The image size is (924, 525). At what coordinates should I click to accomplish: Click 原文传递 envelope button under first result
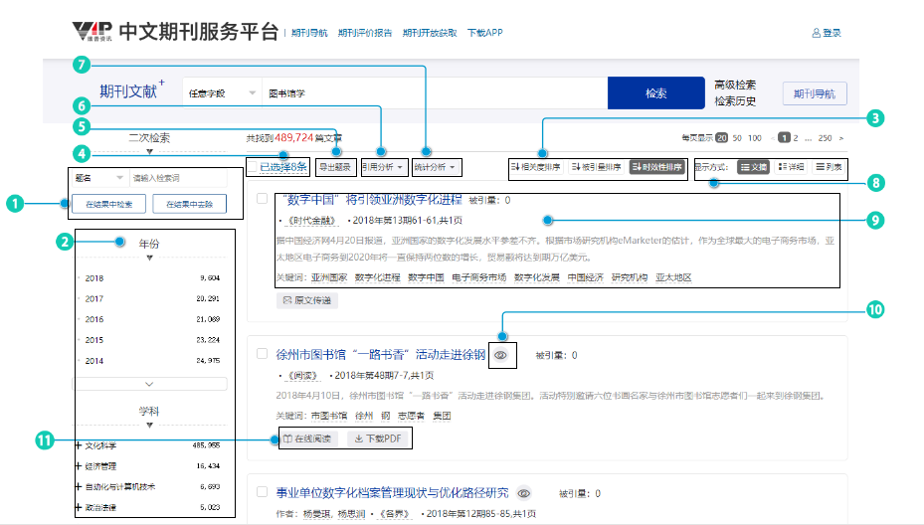(304, 299)
